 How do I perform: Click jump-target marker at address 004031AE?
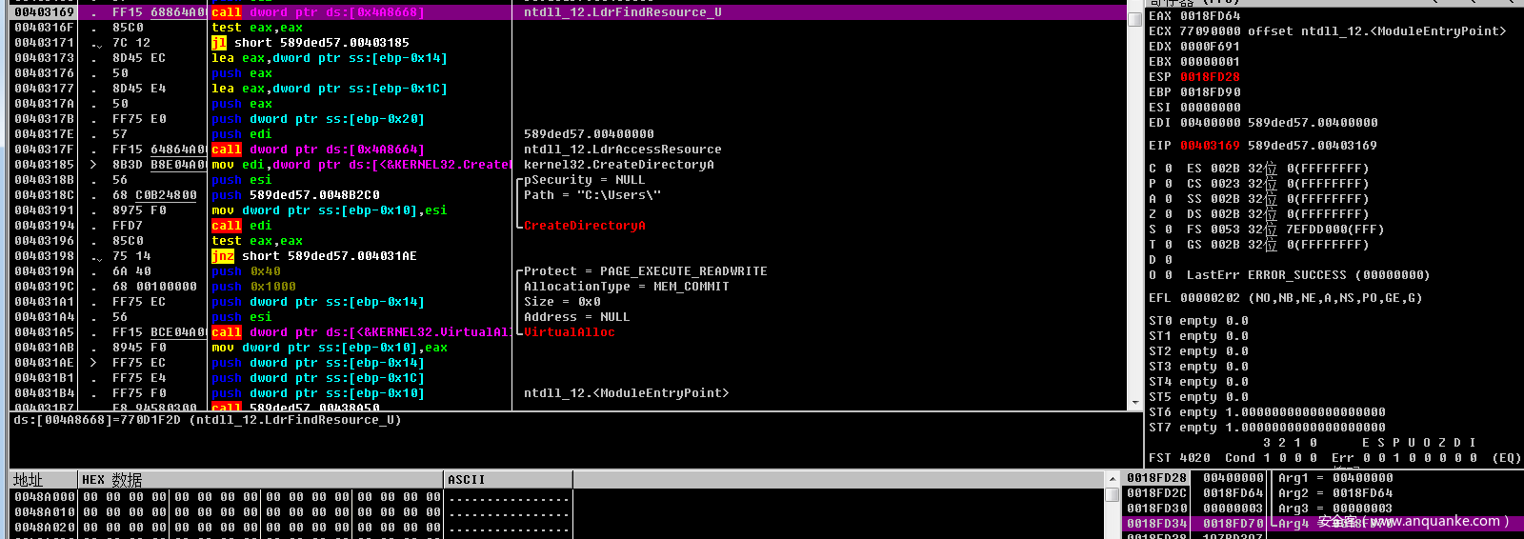pyautogui.click(x=93, y=363)
